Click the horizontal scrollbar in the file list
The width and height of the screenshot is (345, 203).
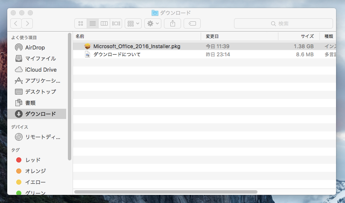click(x=166, y=192)
